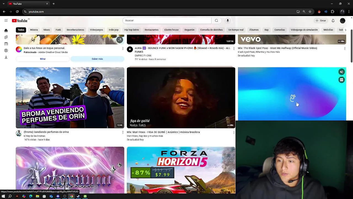Click the page vertical scrollbar
Screen dimensions: 353x199
351,46
